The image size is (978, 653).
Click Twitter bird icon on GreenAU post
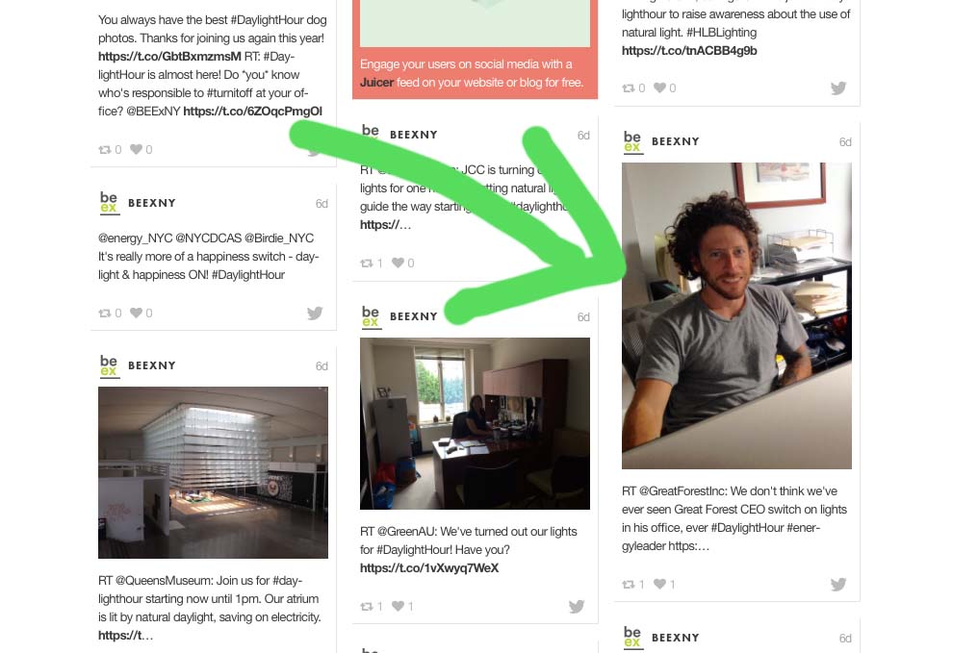tap(577, 606)
